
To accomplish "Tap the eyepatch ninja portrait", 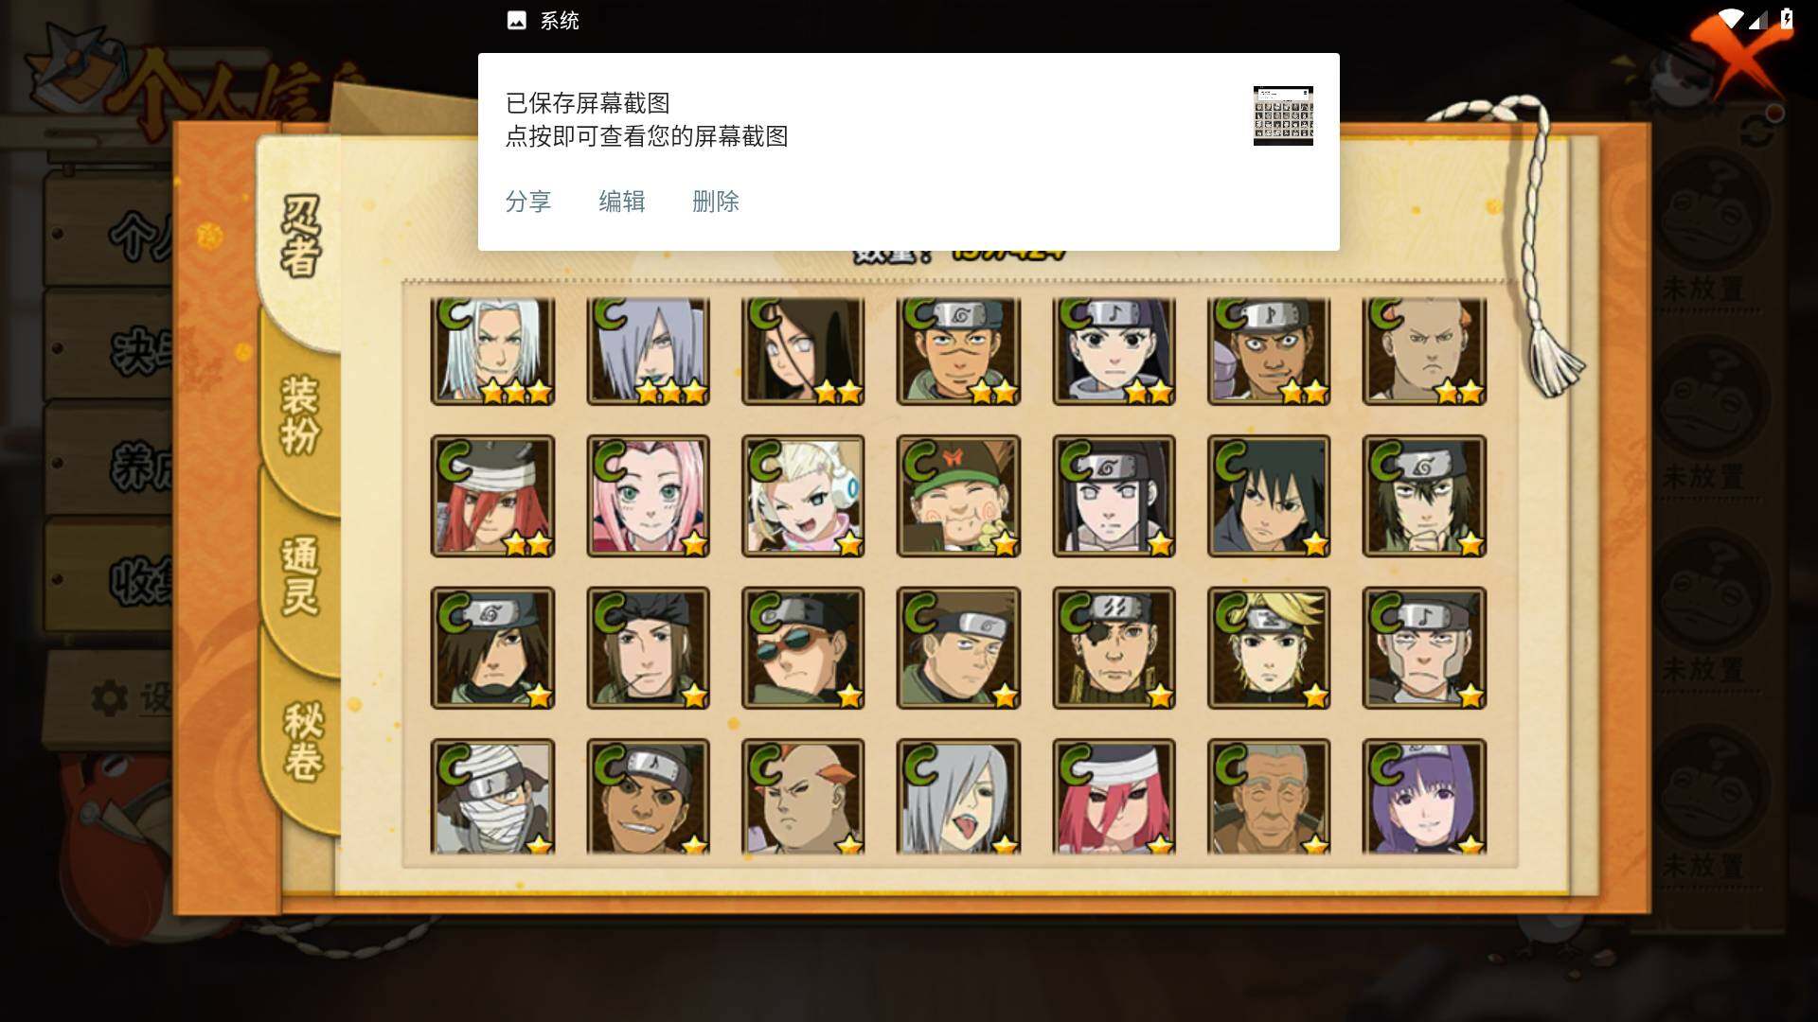I will [1114, 648].
